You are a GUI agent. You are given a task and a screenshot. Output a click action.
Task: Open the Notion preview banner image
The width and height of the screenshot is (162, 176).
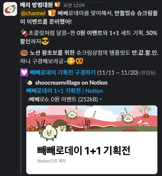[92, 118]
